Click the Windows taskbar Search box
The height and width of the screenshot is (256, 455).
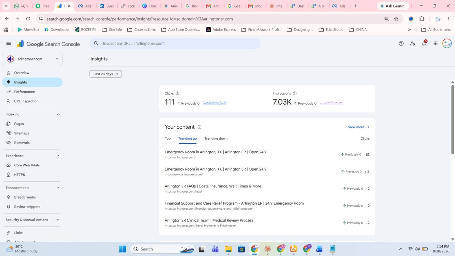click(x=162, y=249)
